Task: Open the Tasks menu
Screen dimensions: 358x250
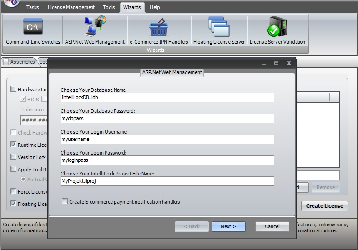Action: pyautogui.click(x=32, y=7)
